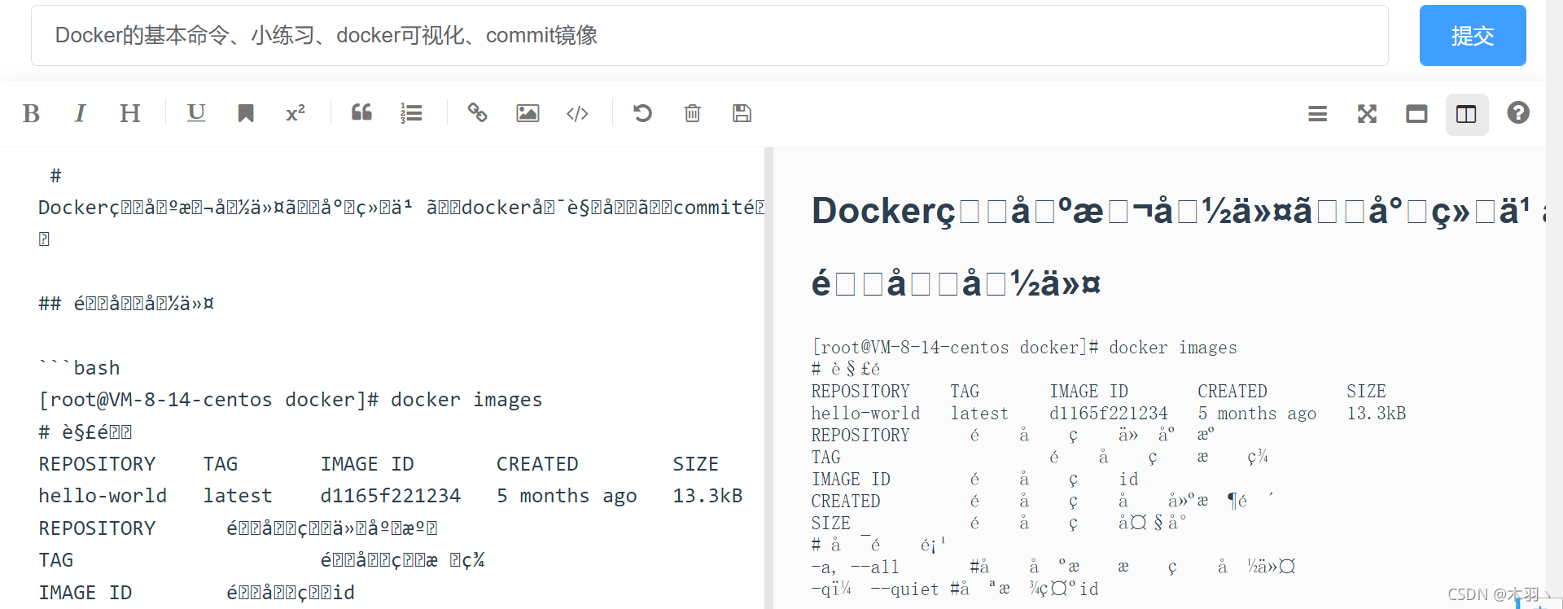Click the ```bash line in the editor

click(80, 368)
